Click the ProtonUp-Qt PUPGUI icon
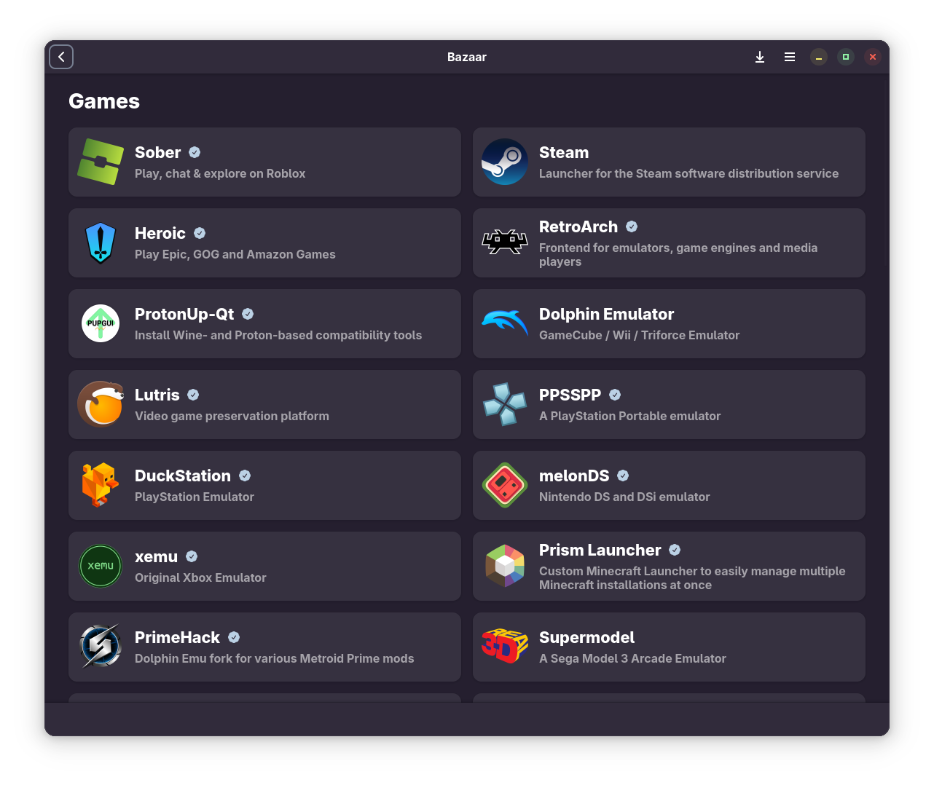 click(x=101, y=323)
